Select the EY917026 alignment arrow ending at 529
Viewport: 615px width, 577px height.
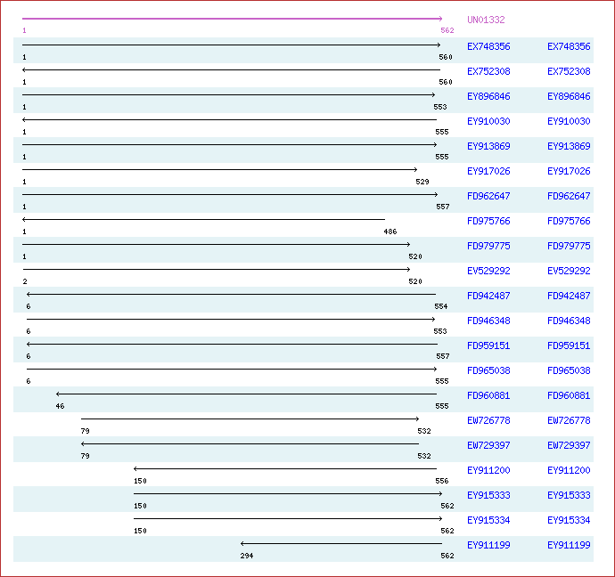click(x=219, y=169)
